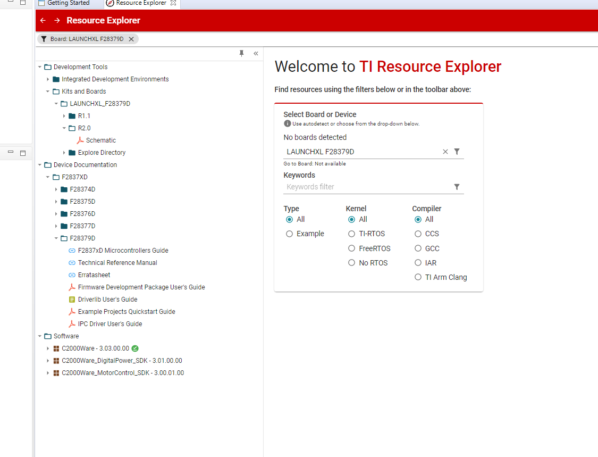This screenshot has width=598, height=457.
Task: Click the Keywords filter input field
Action: coord(368,187)
